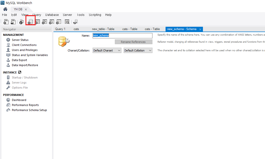Switch to the cats query tab
This screenshot has height=159, width=265.
pyautogui.click(x=76, y=29)
